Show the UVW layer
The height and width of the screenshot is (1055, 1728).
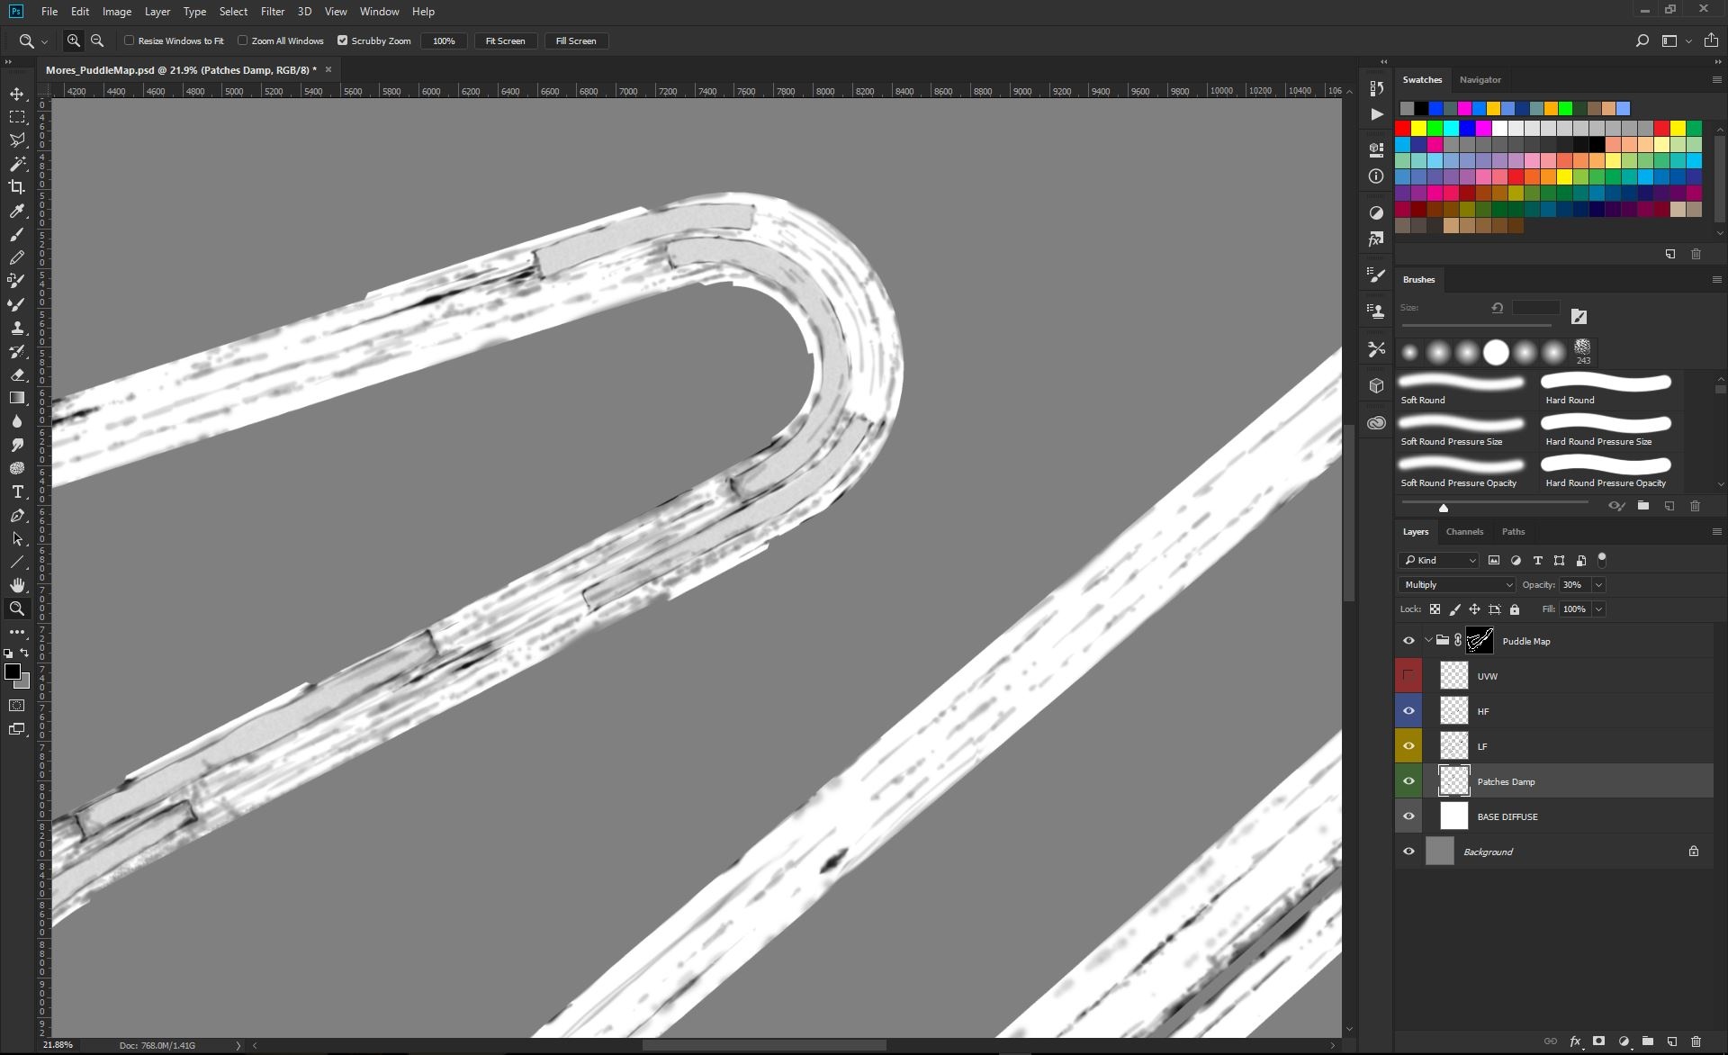pyautogui.click(x=1408, y=676)
